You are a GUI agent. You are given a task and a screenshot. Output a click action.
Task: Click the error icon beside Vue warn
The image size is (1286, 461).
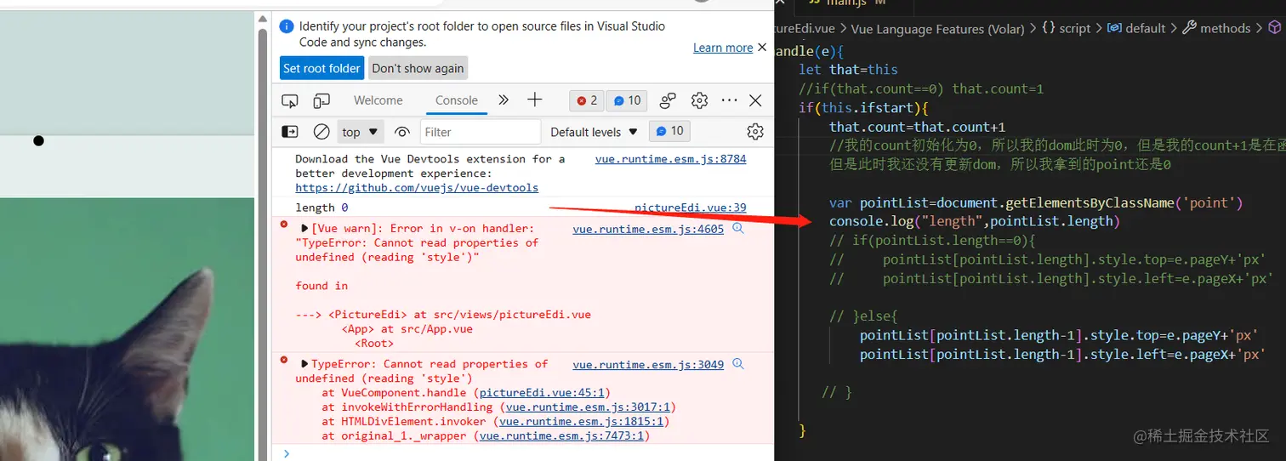(284, 225)
